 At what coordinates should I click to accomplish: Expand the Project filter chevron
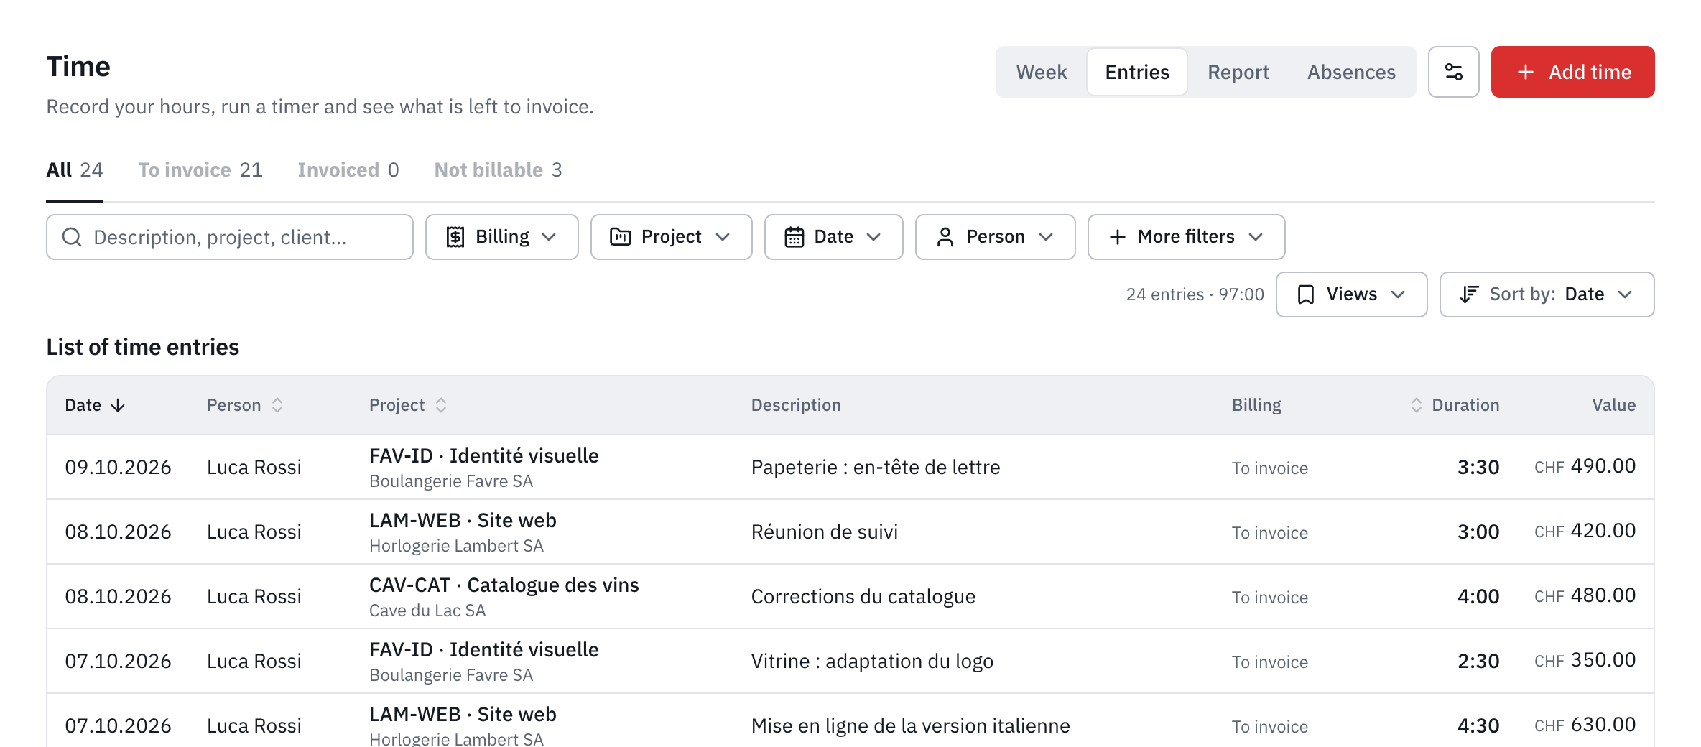723,237
